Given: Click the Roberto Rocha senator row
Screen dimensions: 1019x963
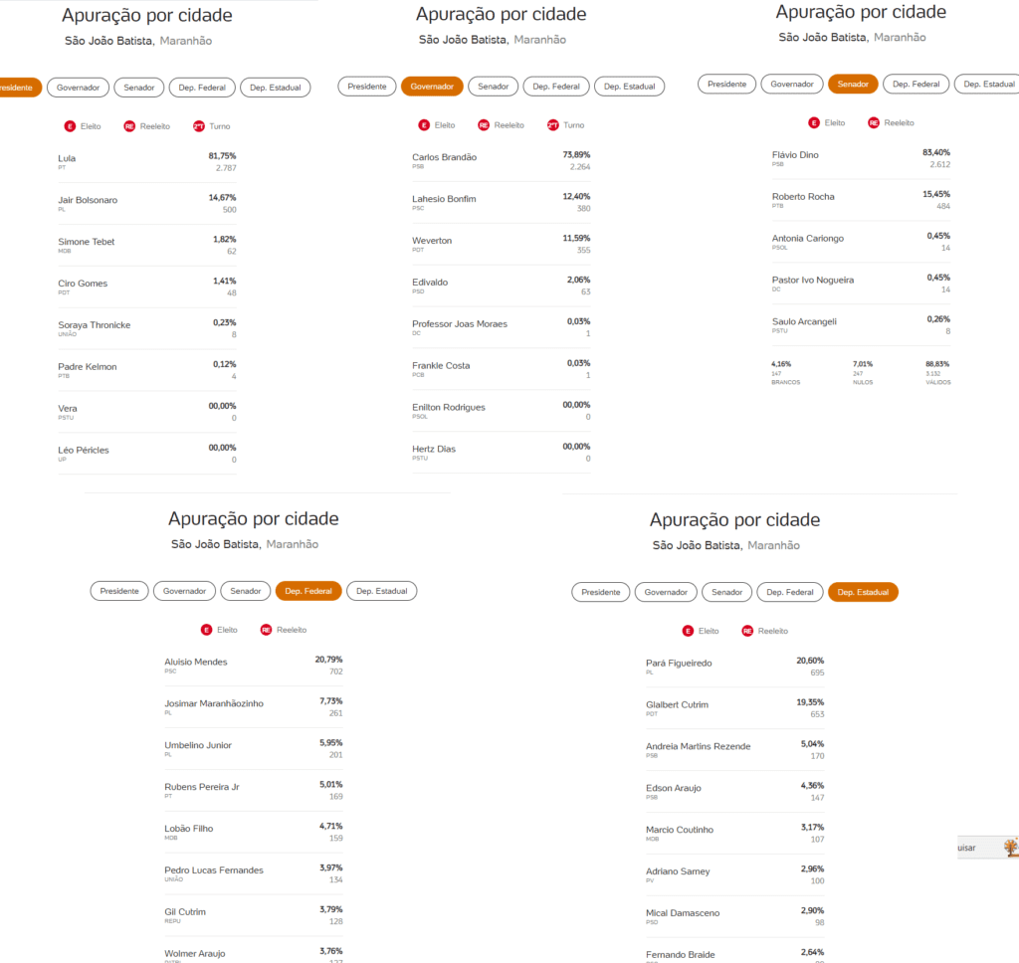Looking at the screenshot, I should (861, 200).
